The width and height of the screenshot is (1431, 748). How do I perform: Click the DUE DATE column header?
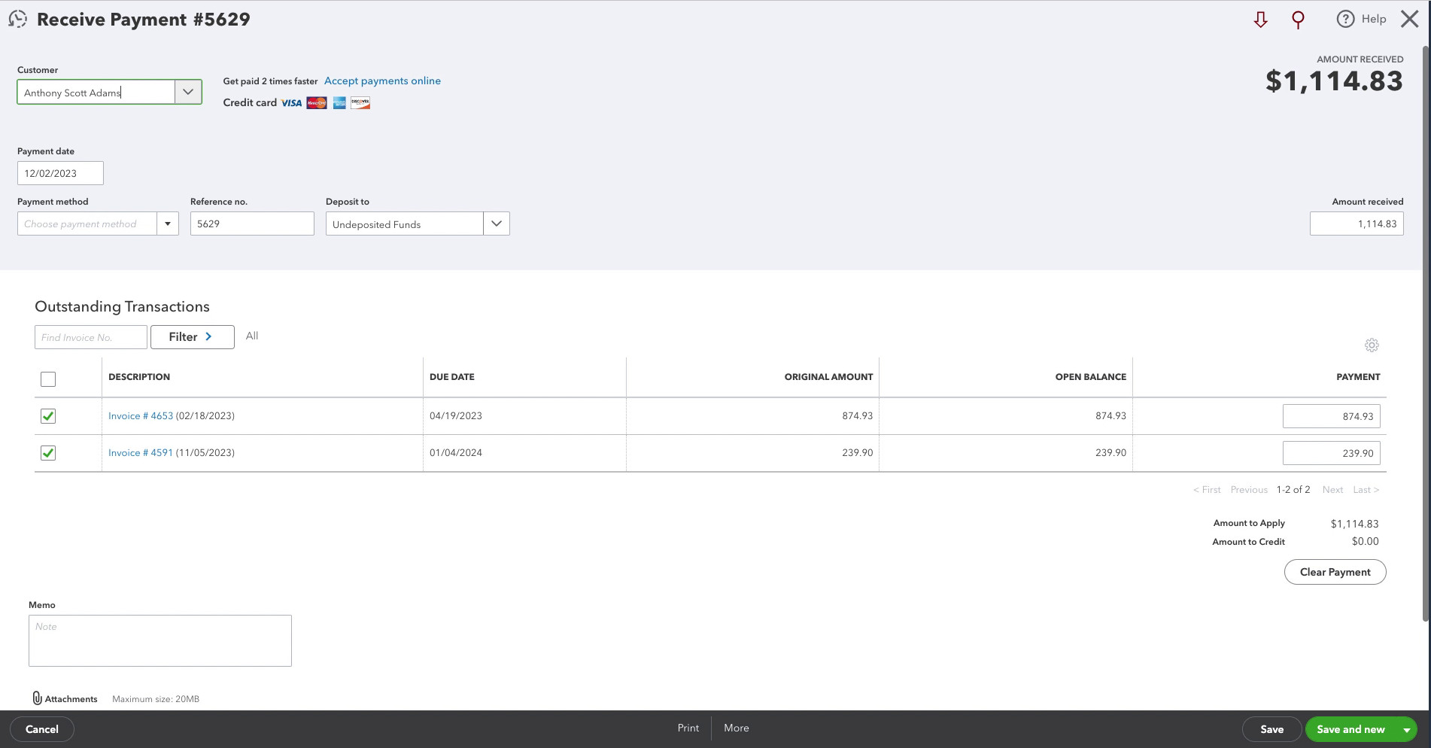[x=452, y=377]
